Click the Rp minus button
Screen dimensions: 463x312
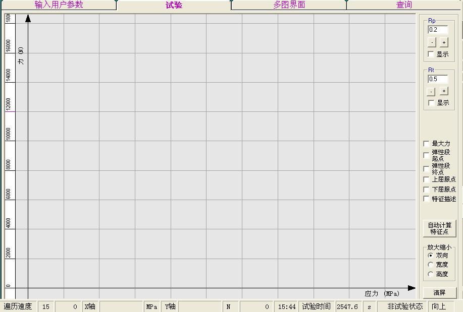coord(432,43)
